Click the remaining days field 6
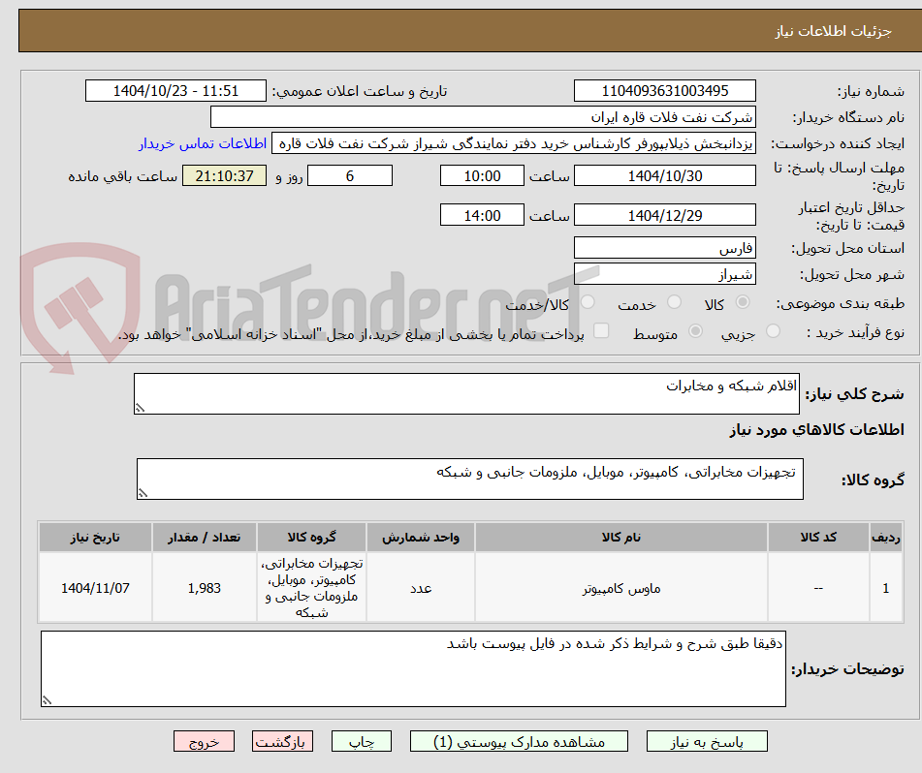This screenshot has width=922, height=773. point(350,175)
